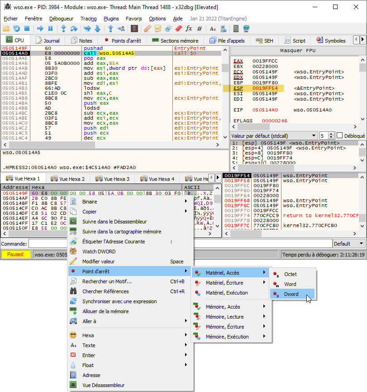
Task: Click the Open file folder icon
Action: pyautogui.click(x=6, y=29)
